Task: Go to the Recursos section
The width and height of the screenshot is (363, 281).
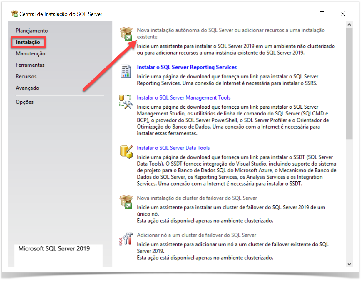Action: point(26,76)
